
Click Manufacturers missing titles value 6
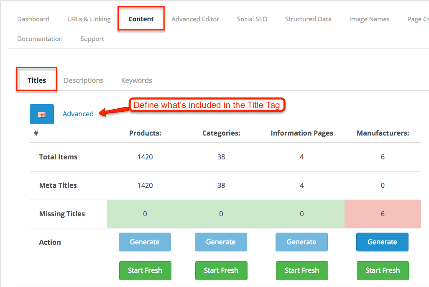pos(383,214)
